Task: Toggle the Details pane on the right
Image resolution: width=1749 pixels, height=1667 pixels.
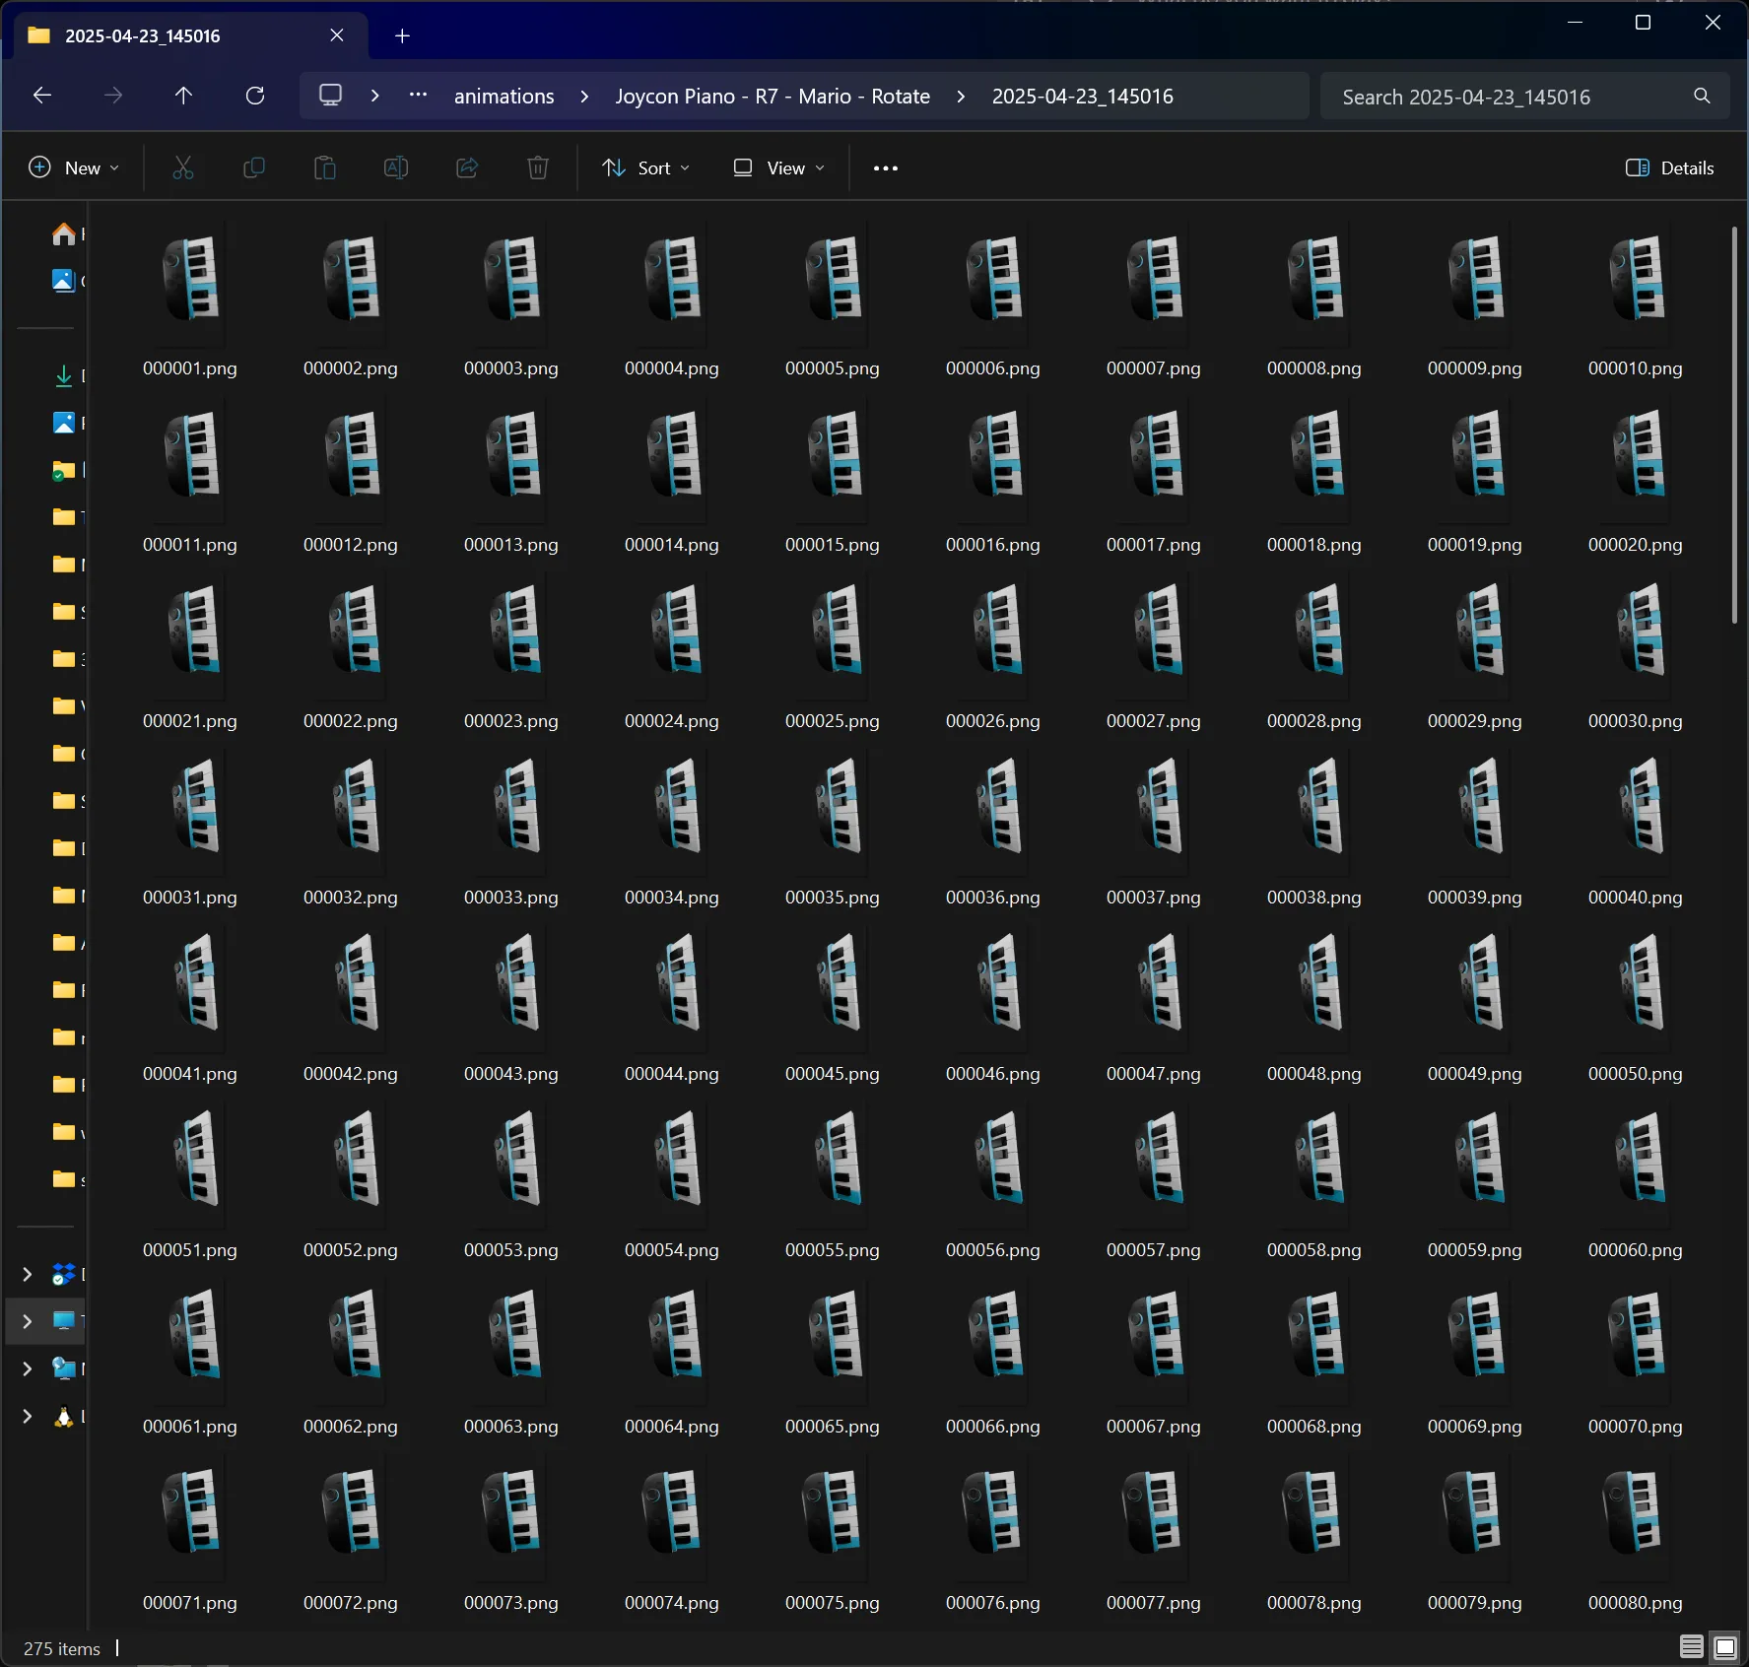Action: 1669,167
